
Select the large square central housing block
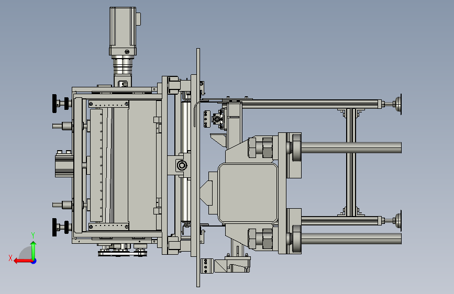[x=248, y=193]
